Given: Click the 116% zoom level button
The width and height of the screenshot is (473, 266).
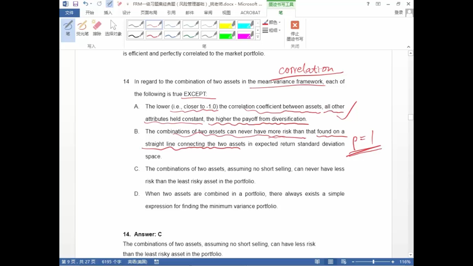Looking at the screenshot, I should coord(404,262).
